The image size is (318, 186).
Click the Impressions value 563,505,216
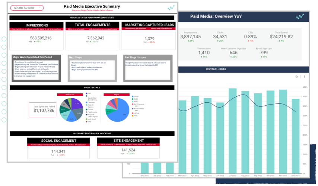point(41,38)
